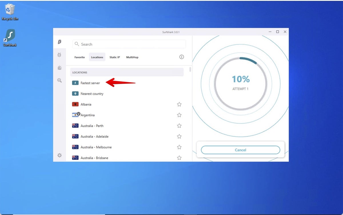The image size is (343, 215).
Task: Favorite Albania with its star
Action: 179,105
